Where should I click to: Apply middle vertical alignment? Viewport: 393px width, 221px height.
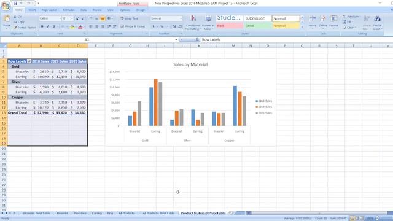click(x=97, y=18)
